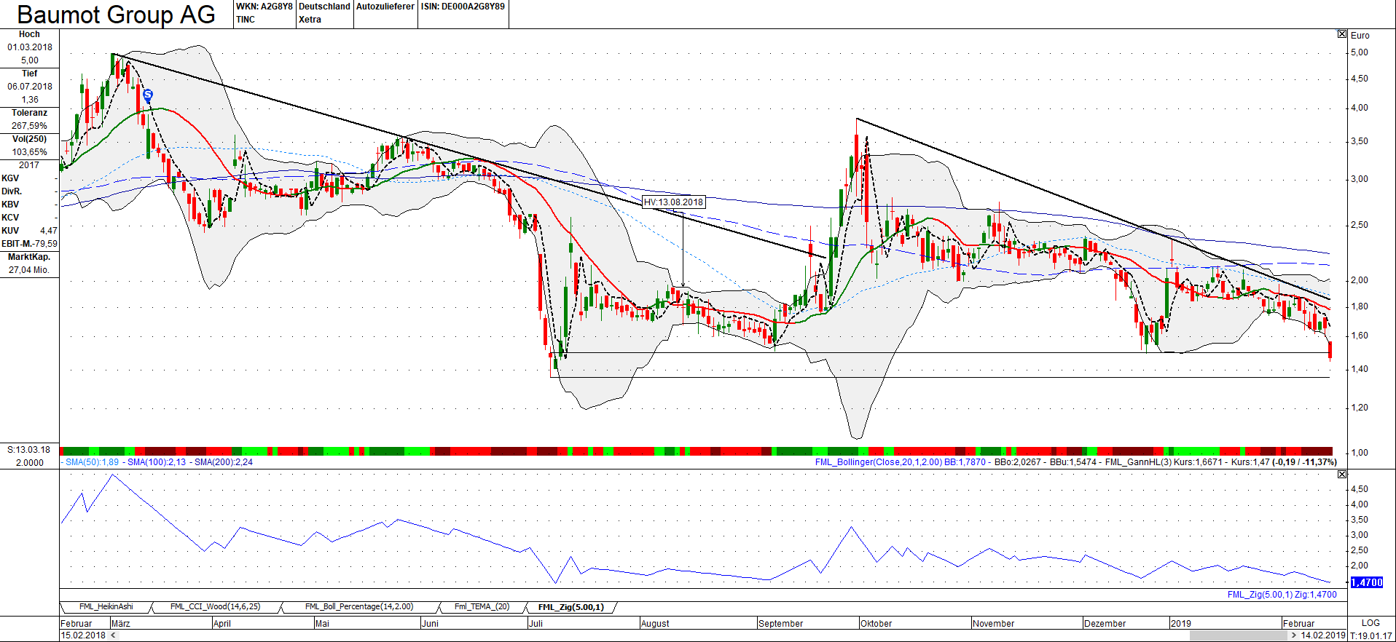Viewport: 1396px width, 642px height.
Task: Click the SMA(100):2,13 legend entry
Action: pos(157,462)
